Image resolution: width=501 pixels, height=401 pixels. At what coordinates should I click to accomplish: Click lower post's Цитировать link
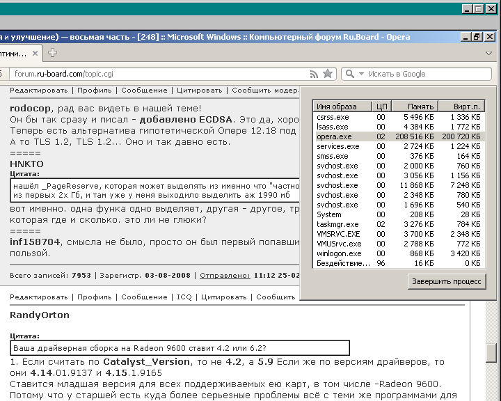pyautogui.click(x=223, y=297)
